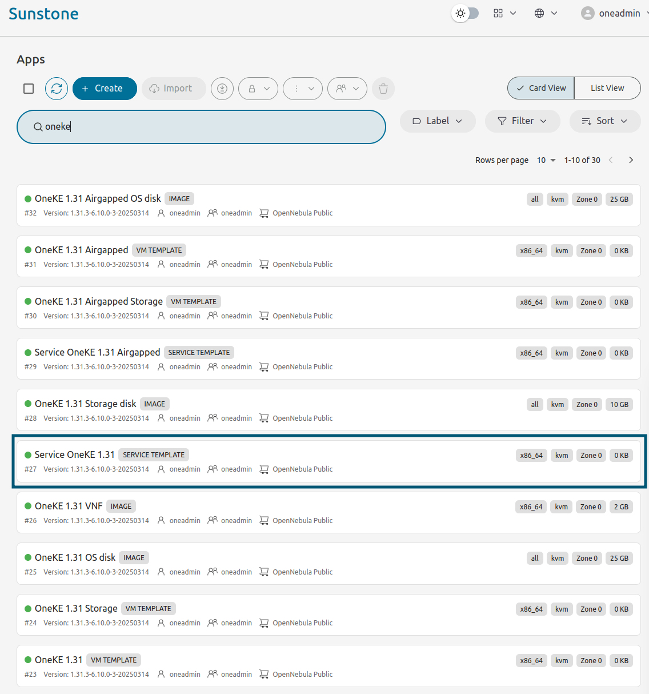Click the trash delete icon
This screenshot has width=649, height=694.
coord(383,89)
